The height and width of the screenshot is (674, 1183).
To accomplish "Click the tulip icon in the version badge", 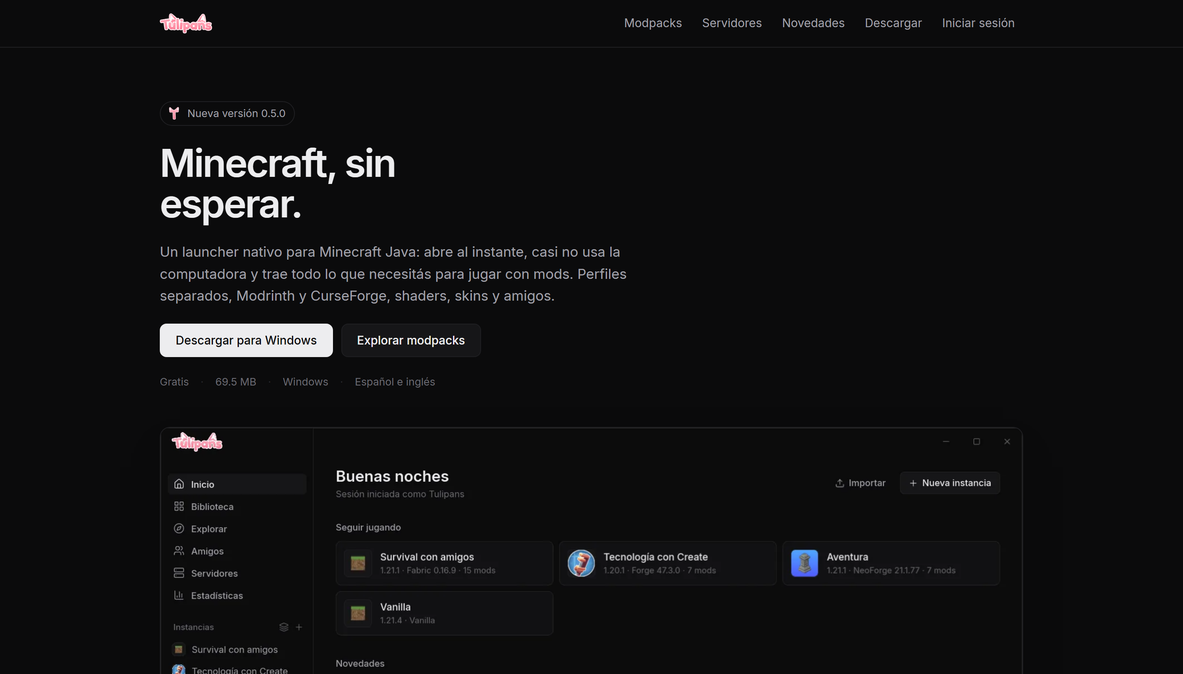I will tap(174, 113).
